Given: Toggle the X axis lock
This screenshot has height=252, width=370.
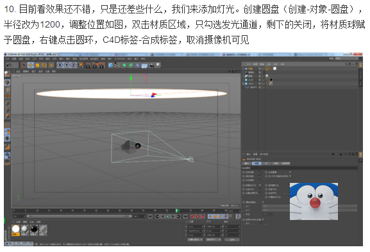Looking at the screenshot, I should coord(60,65).
